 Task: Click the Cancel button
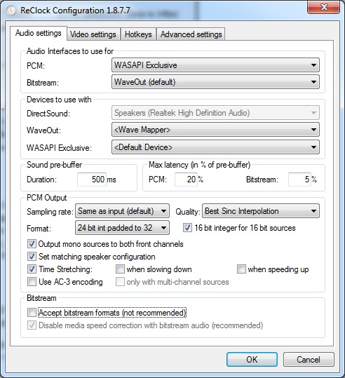tap(309, 360)
